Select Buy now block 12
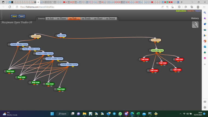208x117 pixels. click(50, 84)
